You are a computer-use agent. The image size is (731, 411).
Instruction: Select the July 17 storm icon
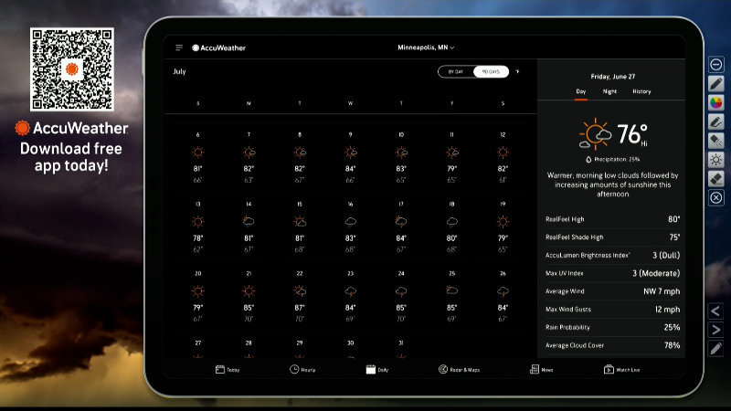pos(401,221)
